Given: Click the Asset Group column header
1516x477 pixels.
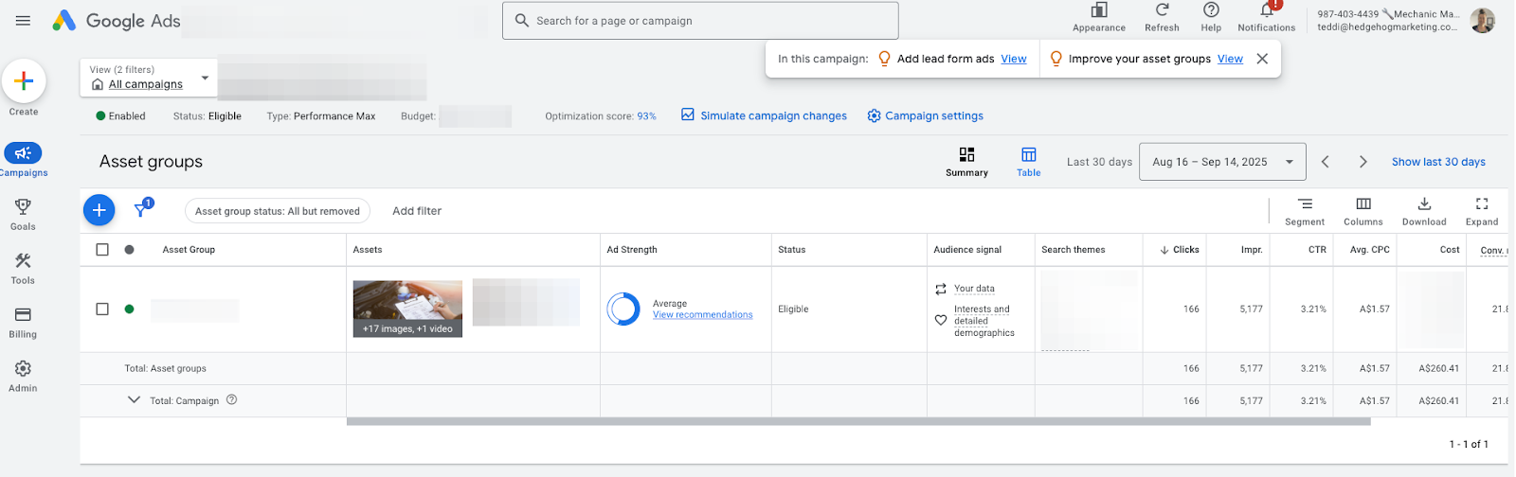Looking at the screenshot, I should 189,250.
